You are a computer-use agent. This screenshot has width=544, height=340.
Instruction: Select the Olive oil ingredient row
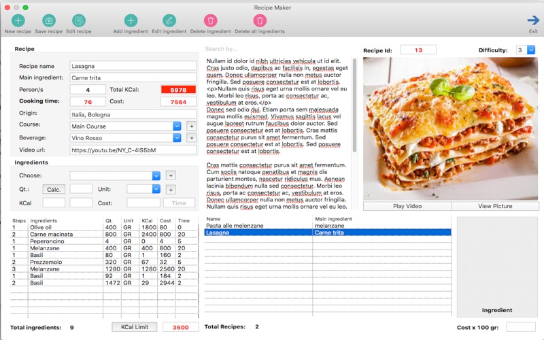pyautogui.click(x=104, y=227)
